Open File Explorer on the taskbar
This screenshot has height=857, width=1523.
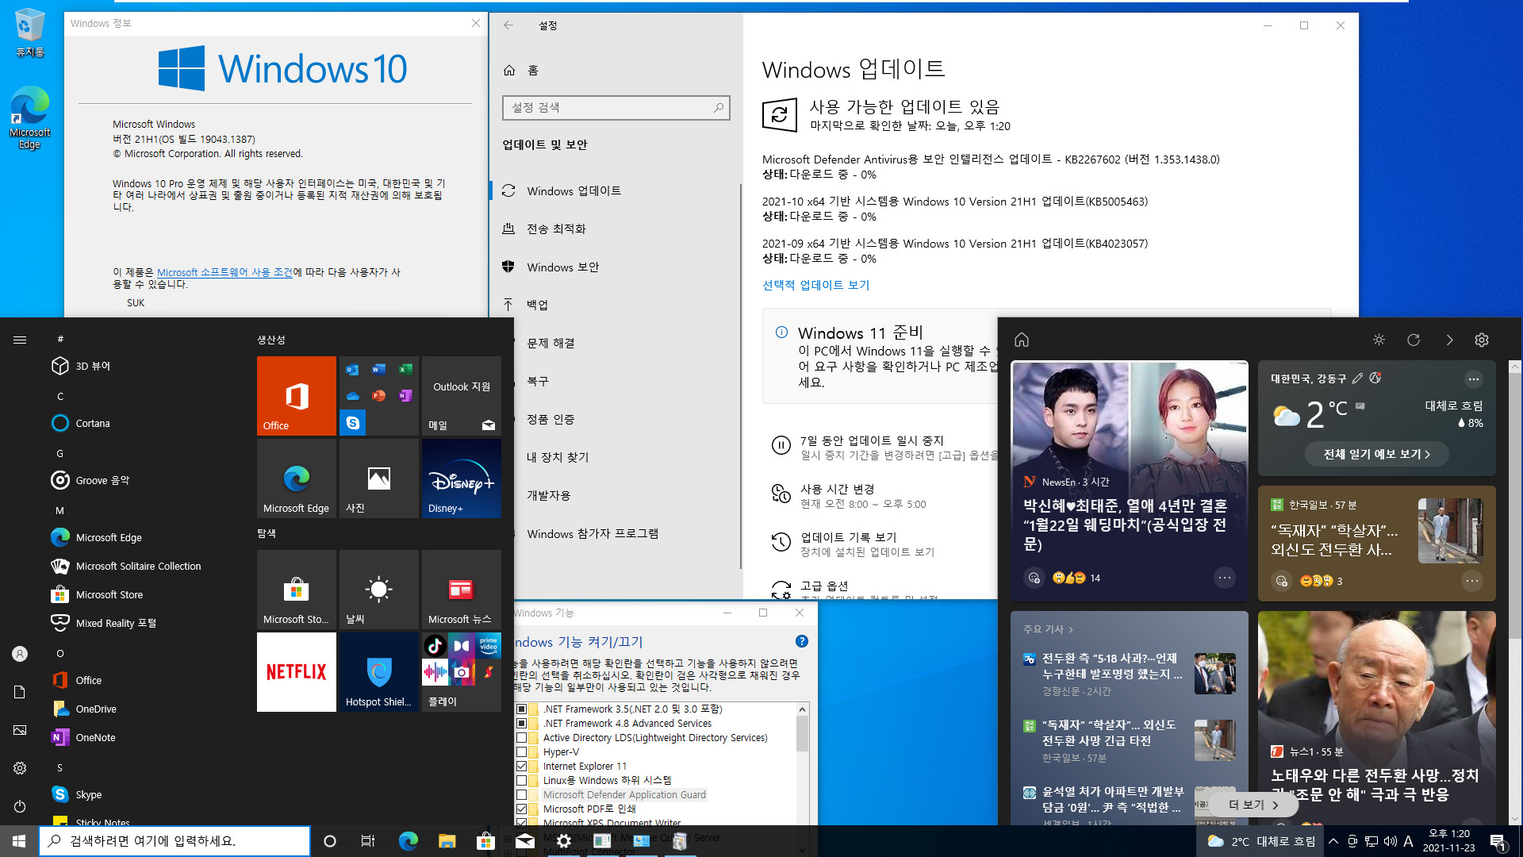(x=447, y=841)
